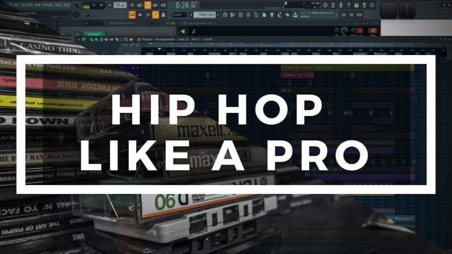
Task: Open the Playlist Arrangement title menu
Action: 159,40
